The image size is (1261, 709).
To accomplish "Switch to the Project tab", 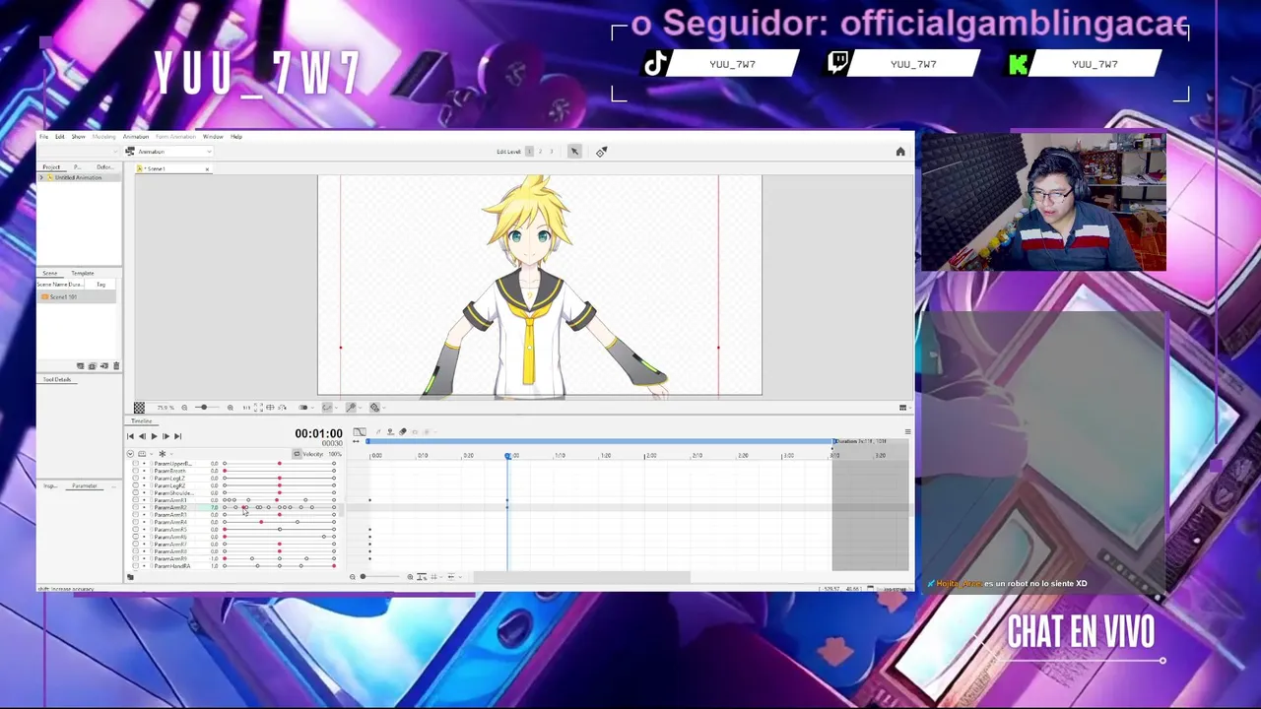I will [51, 167].
